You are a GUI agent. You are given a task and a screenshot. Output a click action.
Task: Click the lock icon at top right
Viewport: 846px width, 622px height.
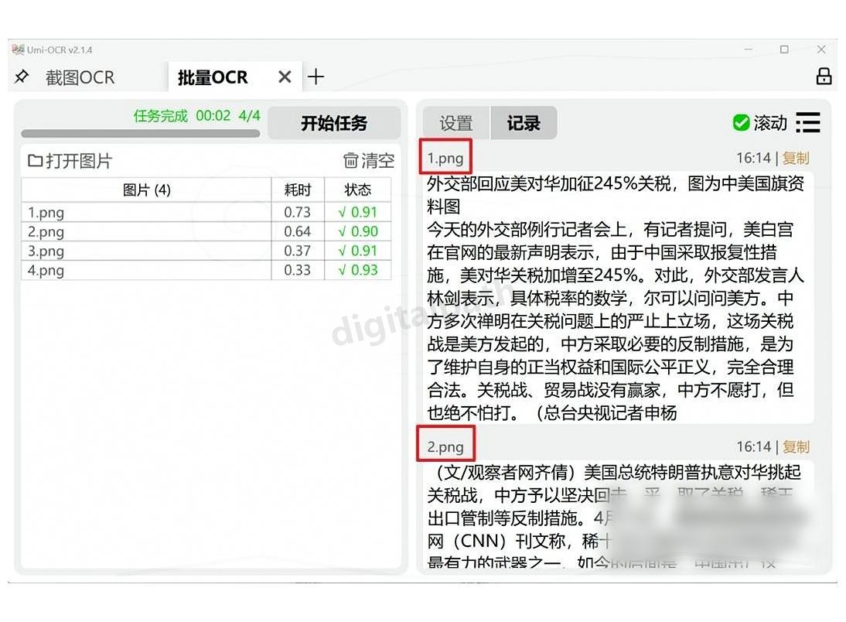tap(824, 75)
